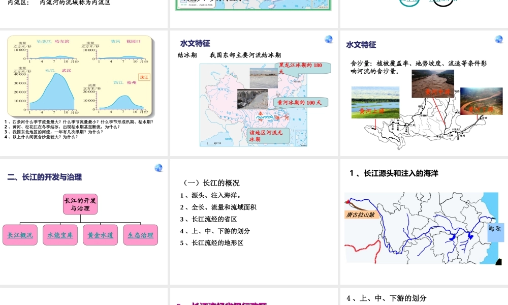Open the 水能宝库 link box

click(60, 235)
